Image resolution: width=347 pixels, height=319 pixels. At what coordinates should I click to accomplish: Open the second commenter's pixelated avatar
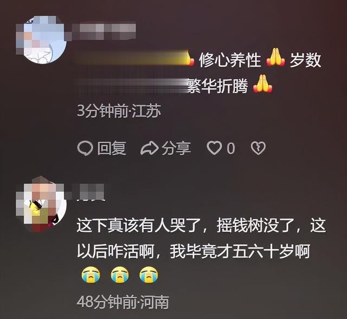click(41, 203)
